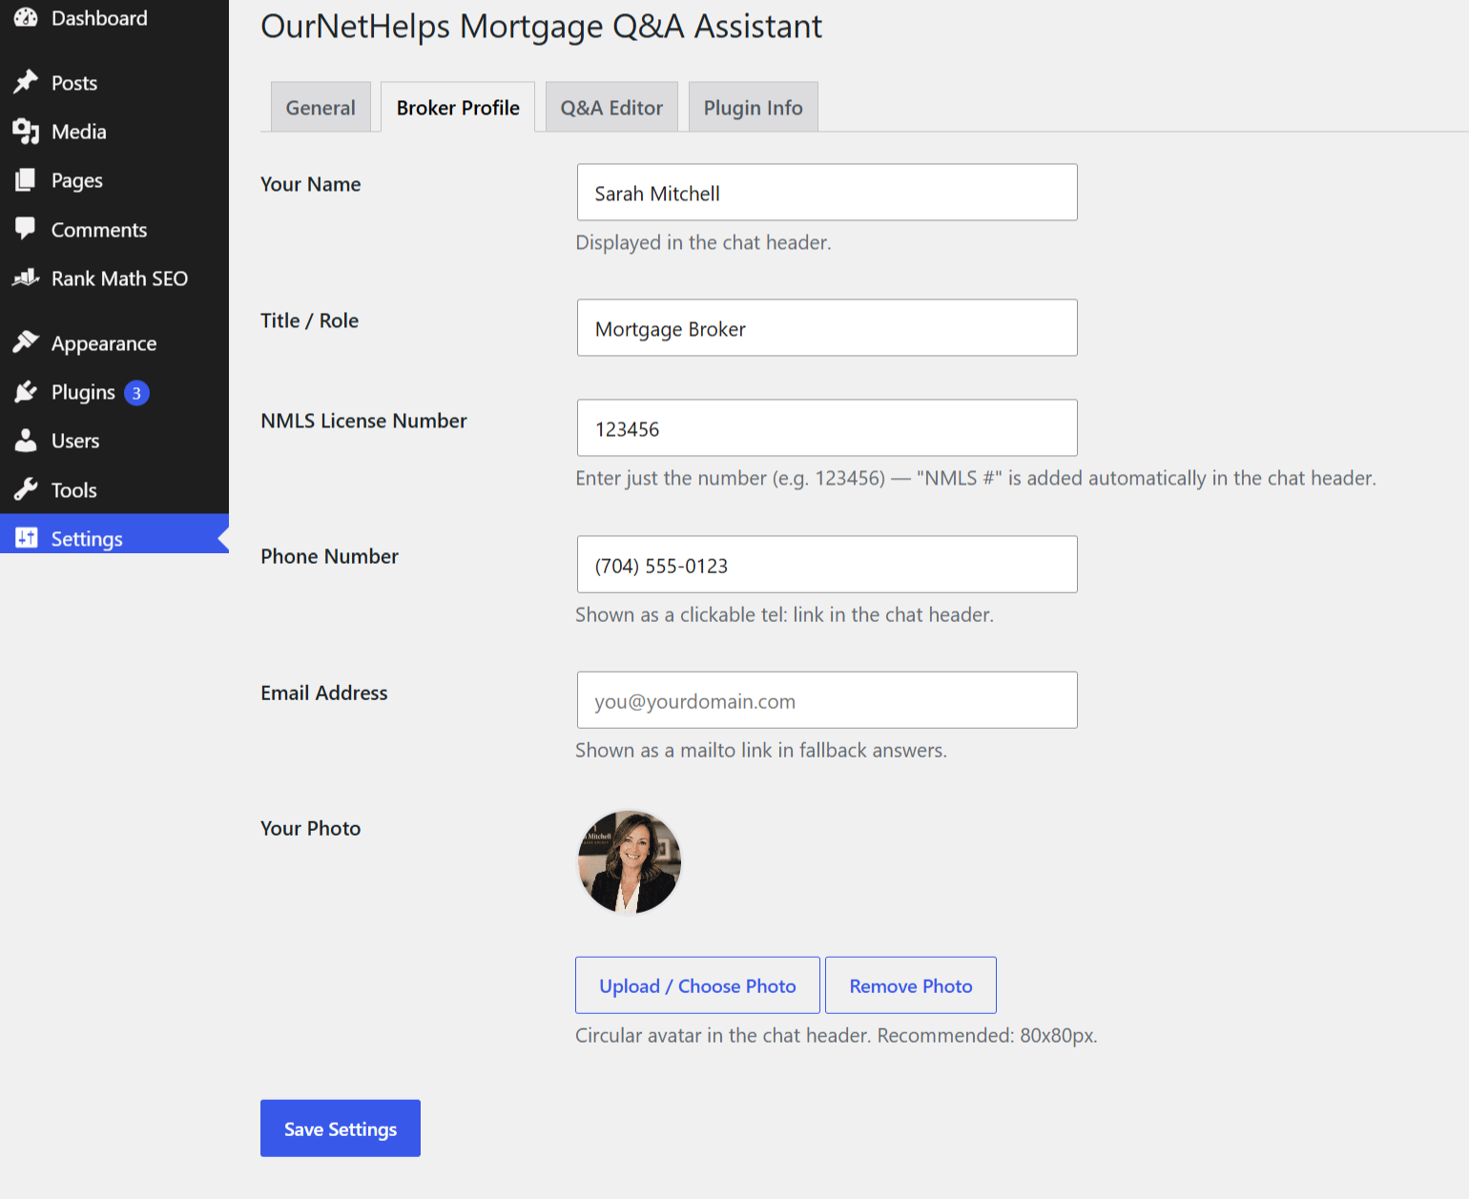1469x1199 pixels.
Task: Click the 'Shown as a clickable tel:' hint
Action: click(785, 614)
